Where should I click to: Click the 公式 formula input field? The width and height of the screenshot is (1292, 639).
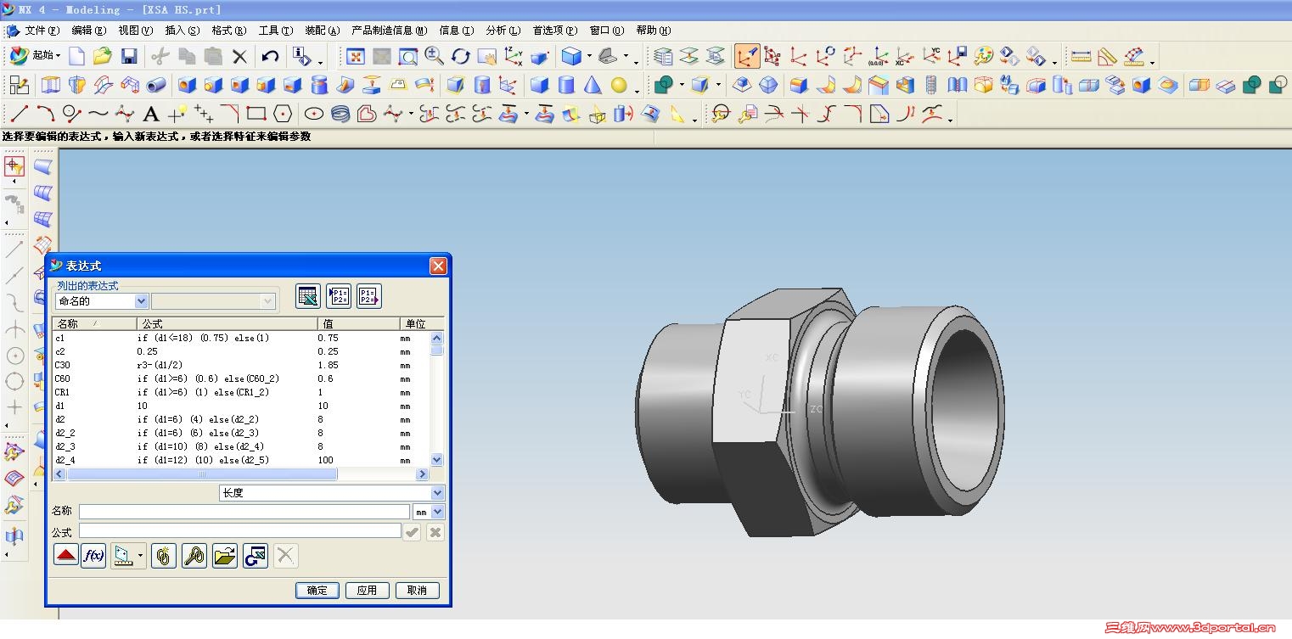pyautogui.click(x=240, y=531)
